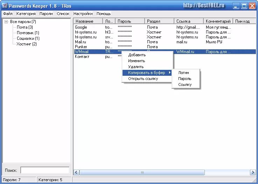
Task: Select the ht-systems.ru row with login srv...
Action: (165, 37)
